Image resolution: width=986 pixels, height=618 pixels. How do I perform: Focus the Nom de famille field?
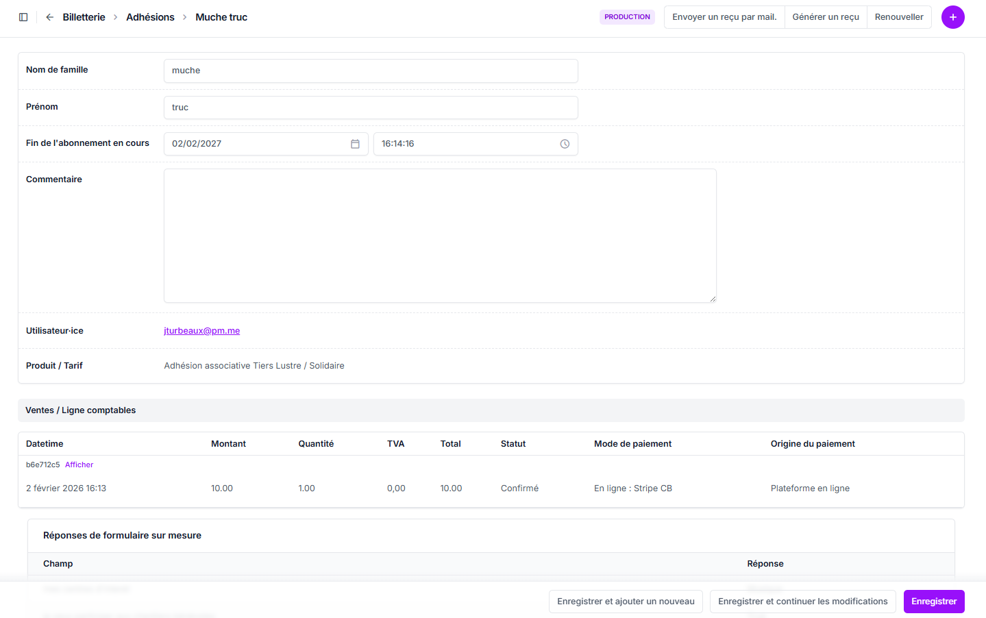tap(371, 71)
